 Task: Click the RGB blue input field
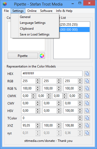point(71,81)
